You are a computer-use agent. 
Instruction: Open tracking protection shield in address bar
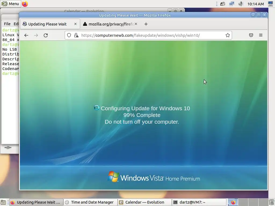tap(69, 35)
